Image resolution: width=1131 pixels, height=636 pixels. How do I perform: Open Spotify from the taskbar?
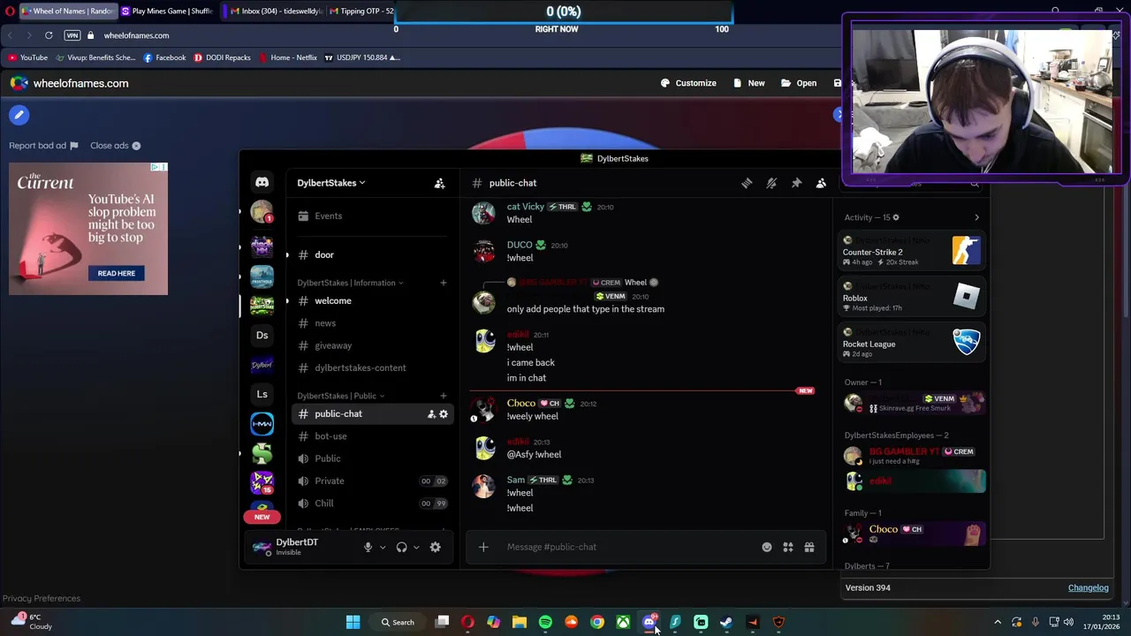tap(545, 622)
